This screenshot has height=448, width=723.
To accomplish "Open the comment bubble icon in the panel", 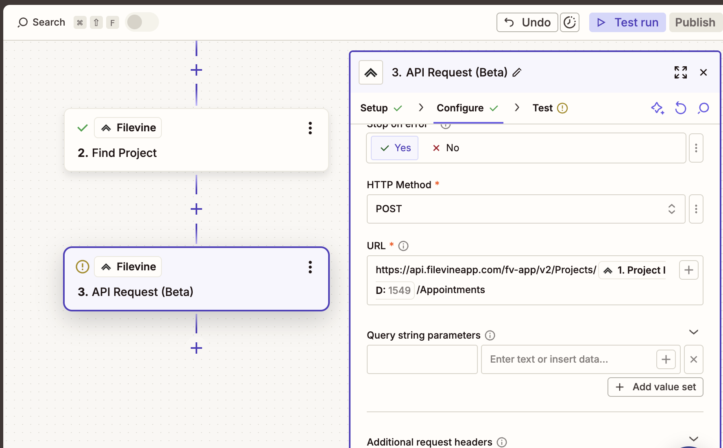I will [x=703, y=108].
